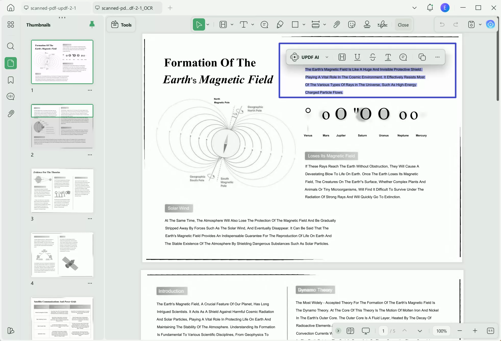Screen dimensions: 501x341
Task: Apply underline from the floating toolbar
Action: (x=357, y=57)
